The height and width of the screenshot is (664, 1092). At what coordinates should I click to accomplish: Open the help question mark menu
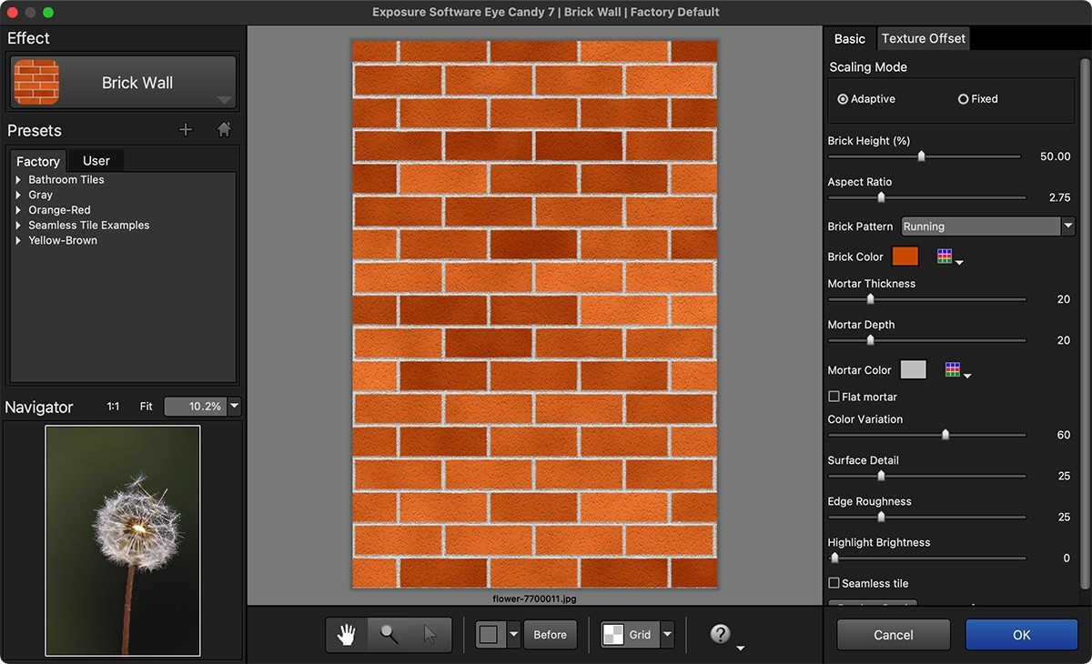719,634
